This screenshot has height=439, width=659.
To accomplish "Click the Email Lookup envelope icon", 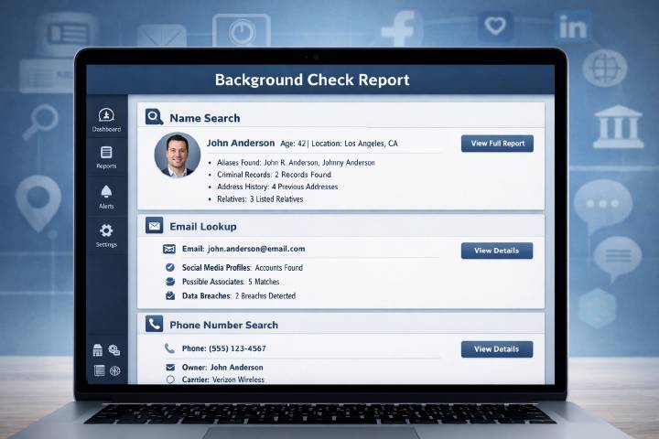I will [154, 226].
